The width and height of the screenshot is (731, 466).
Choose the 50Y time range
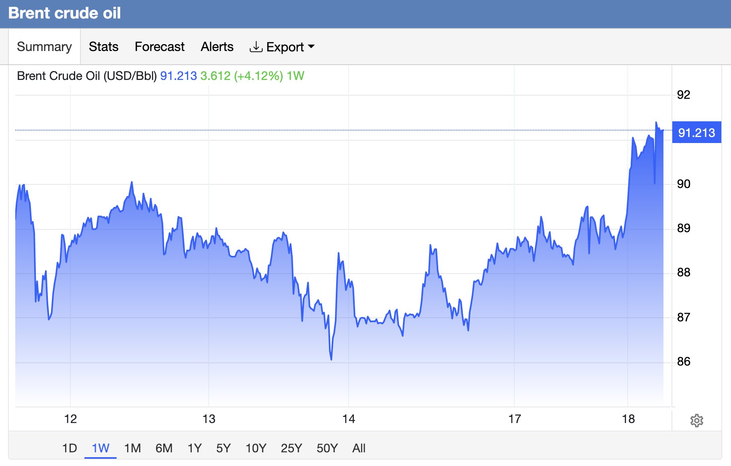click(327, 448)
